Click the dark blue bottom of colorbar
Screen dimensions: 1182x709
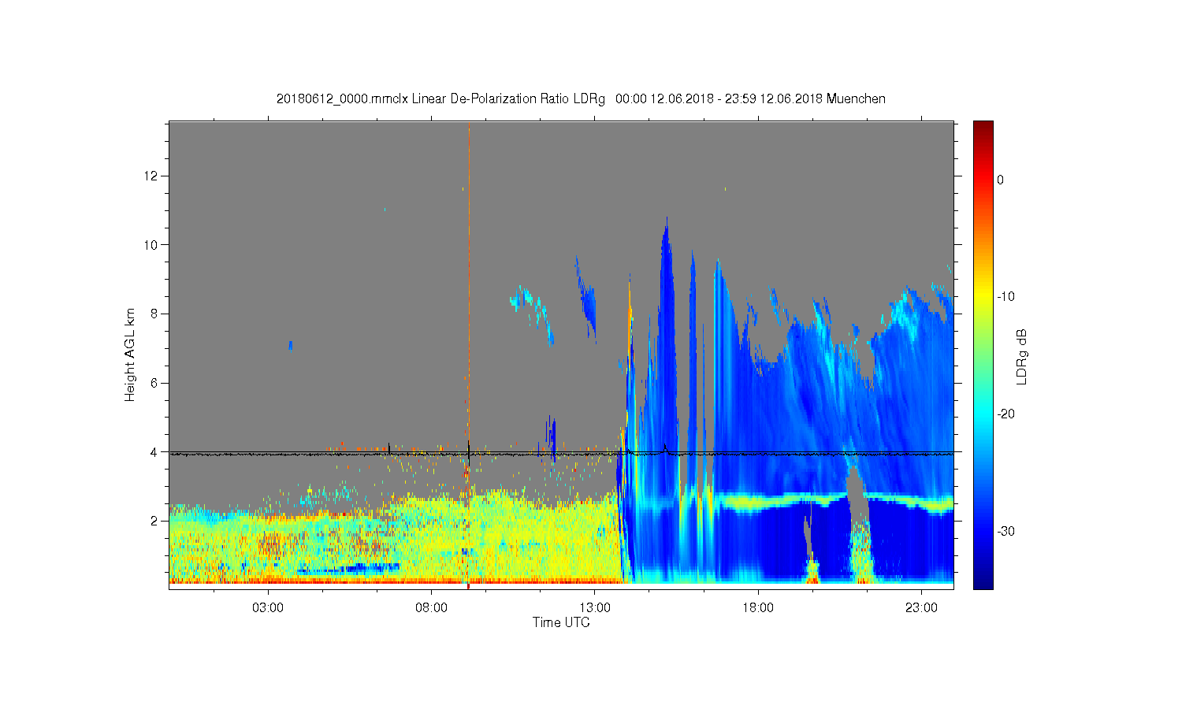pos(983,581)
